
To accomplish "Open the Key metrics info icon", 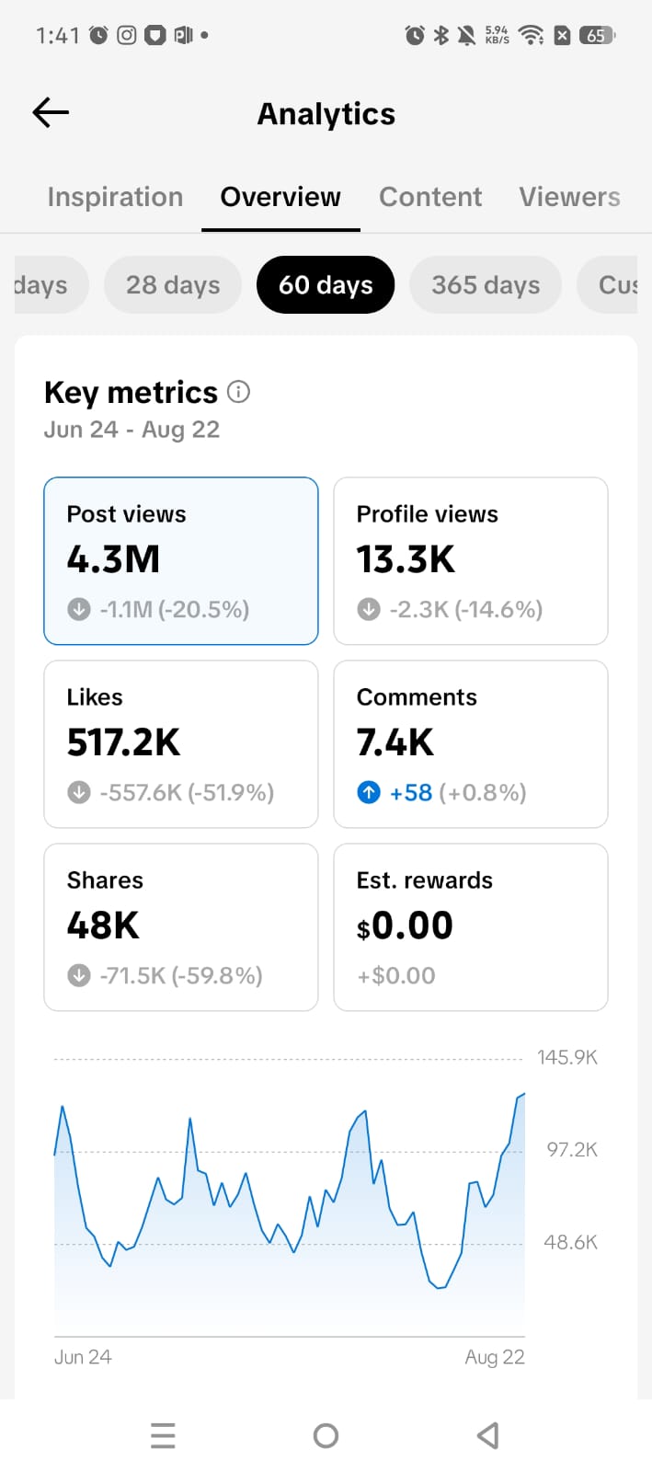I will [238, 392].
